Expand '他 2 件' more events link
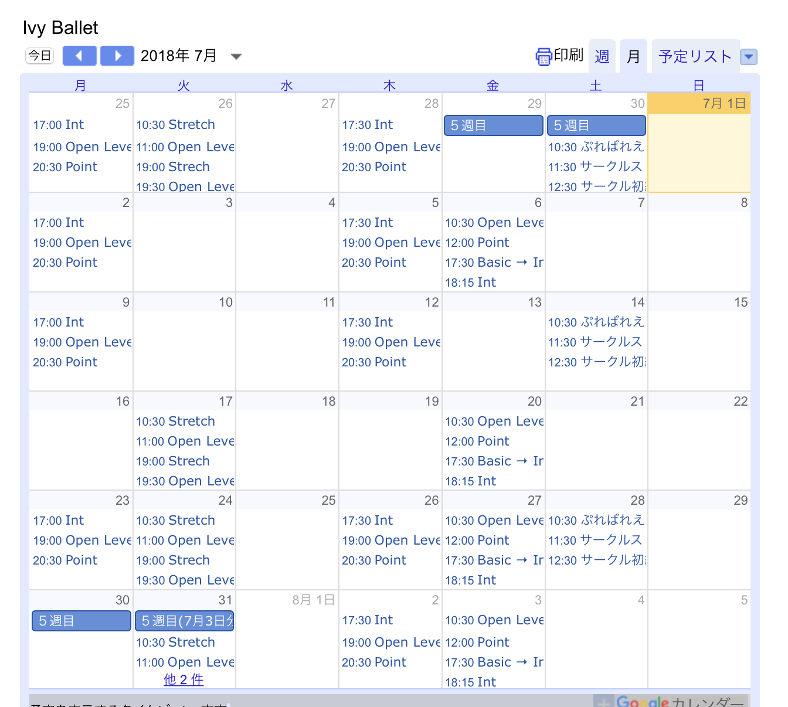The height and width of the screenshot is (707, 788). (x=184, y=679)
